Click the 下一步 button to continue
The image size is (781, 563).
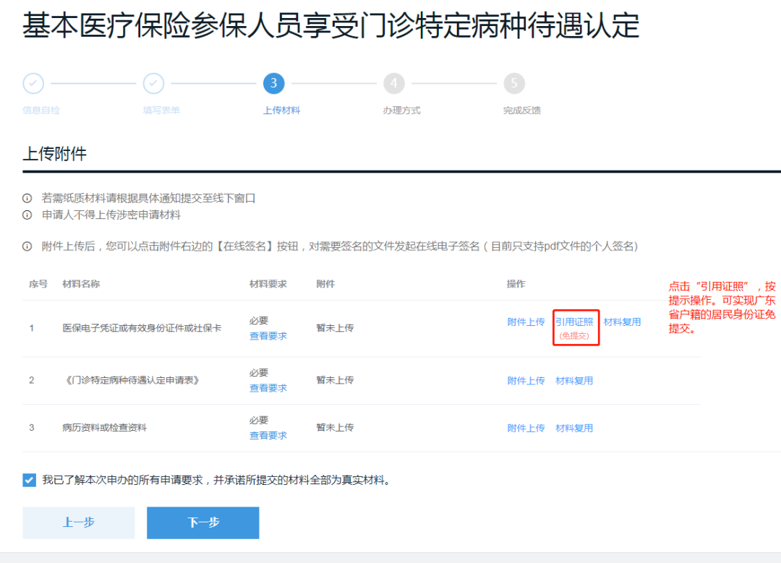point(202,523)
